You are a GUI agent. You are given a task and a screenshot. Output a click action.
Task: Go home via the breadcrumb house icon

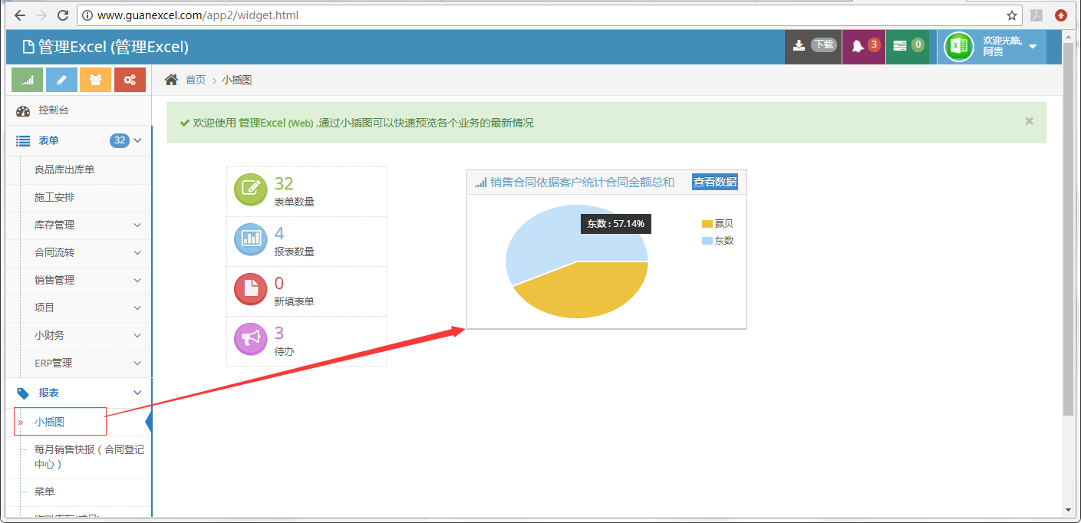coord(171,80)
